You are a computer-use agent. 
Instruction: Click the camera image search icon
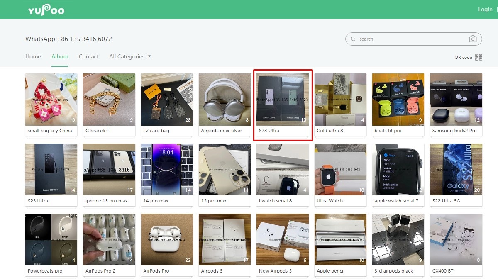click(473, 39)
